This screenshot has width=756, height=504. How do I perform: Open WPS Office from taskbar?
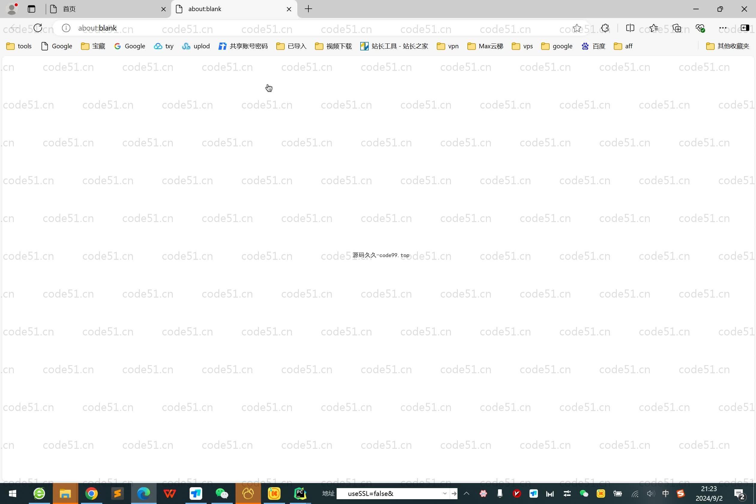pyautogui.click(x=170, y=493)
